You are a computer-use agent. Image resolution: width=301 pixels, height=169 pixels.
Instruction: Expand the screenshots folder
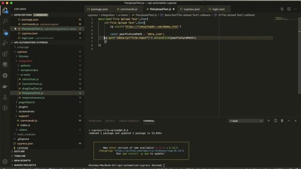click(x=26, y=112)
